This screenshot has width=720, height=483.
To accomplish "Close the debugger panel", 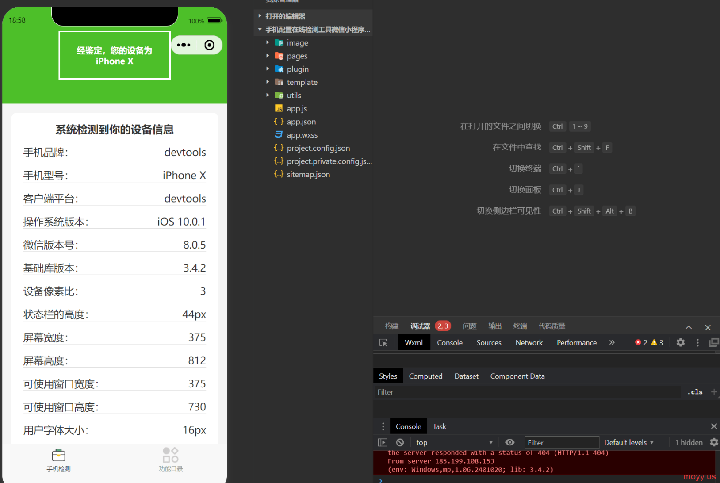I will 708,327.
